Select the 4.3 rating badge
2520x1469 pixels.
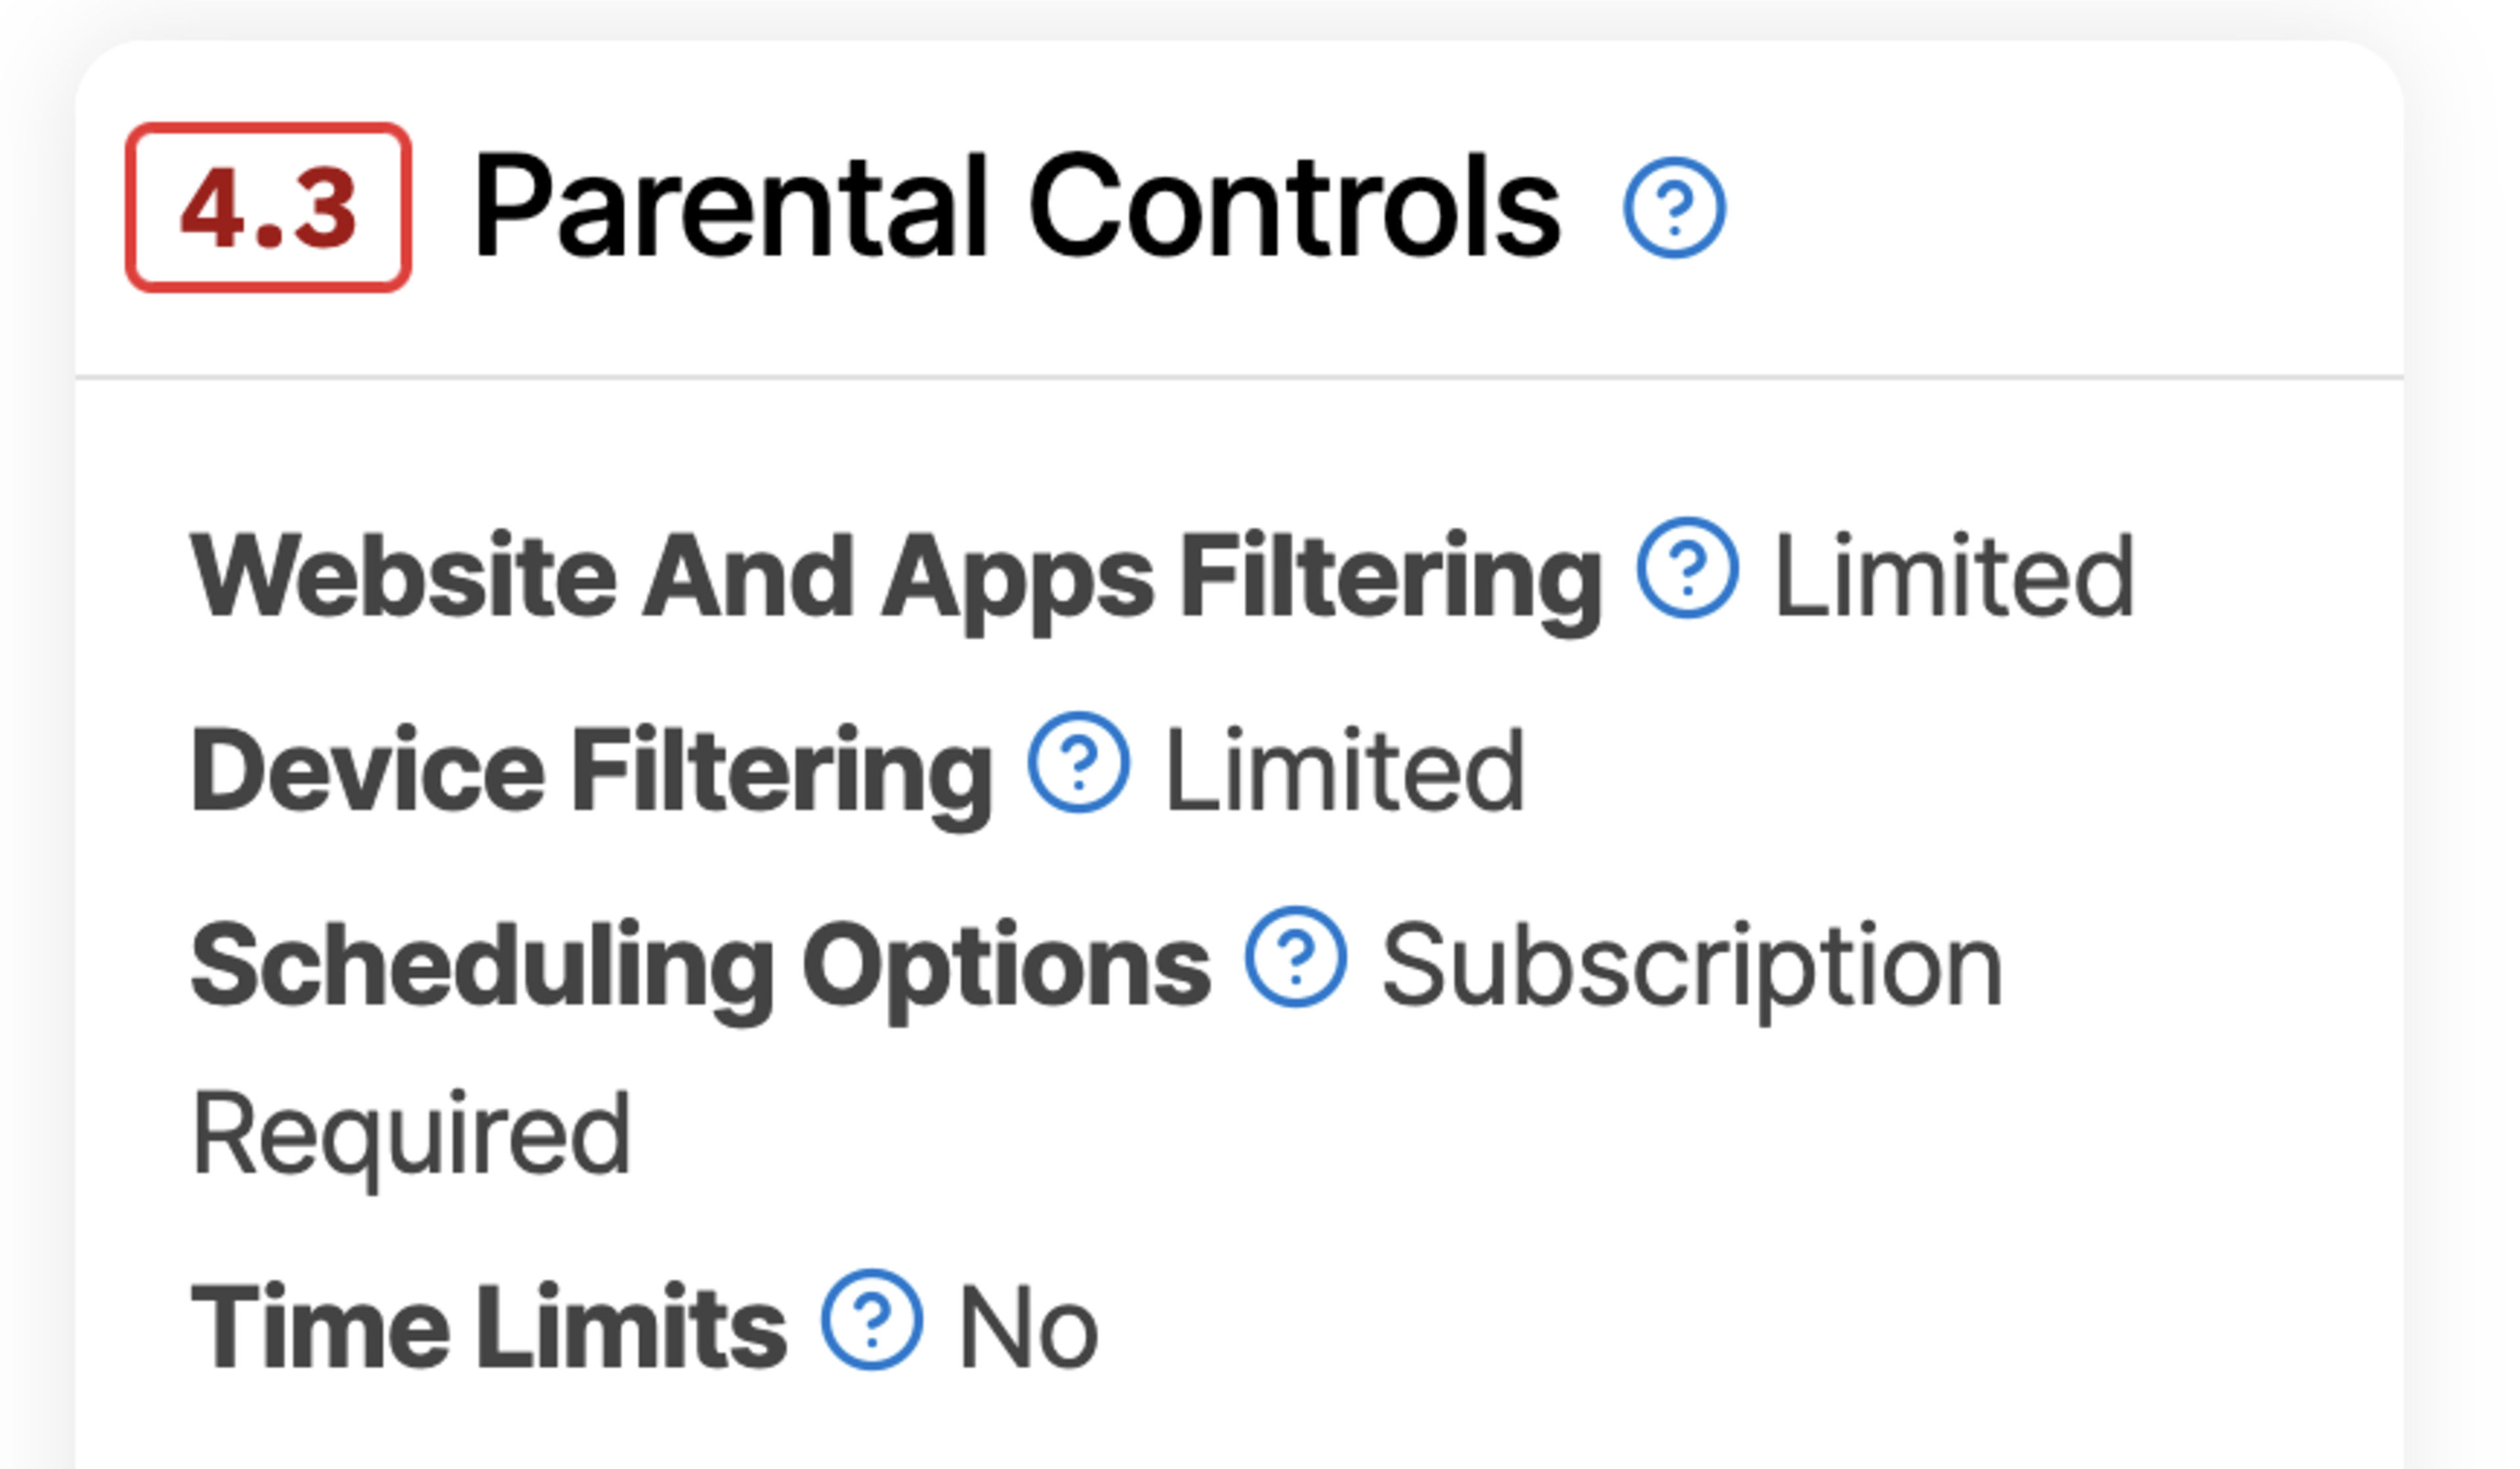pos(268,208)
